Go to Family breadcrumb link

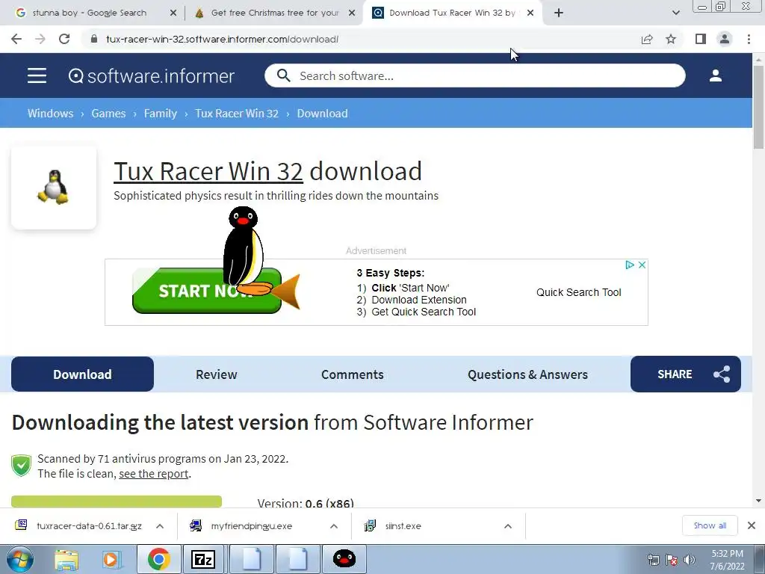[160, 114]
